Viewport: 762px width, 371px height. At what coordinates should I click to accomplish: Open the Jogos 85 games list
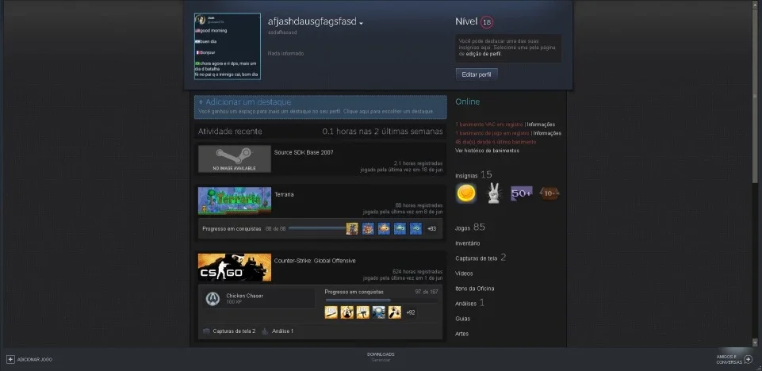[470, 228]
